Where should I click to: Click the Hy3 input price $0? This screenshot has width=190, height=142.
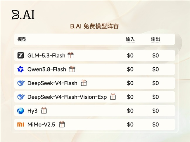[x=130, y=111]
